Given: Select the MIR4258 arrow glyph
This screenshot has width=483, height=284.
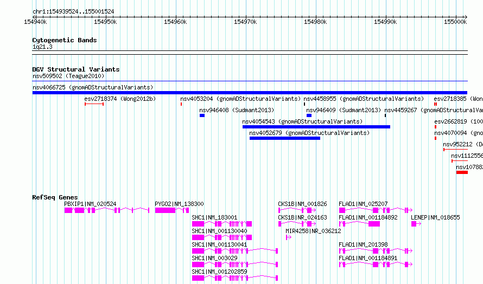Looking at the screenshot, I should tap(289, 237).
